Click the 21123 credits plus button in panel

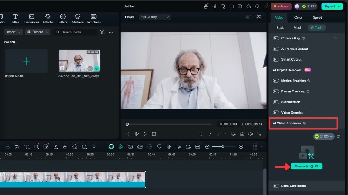[324, 136]
